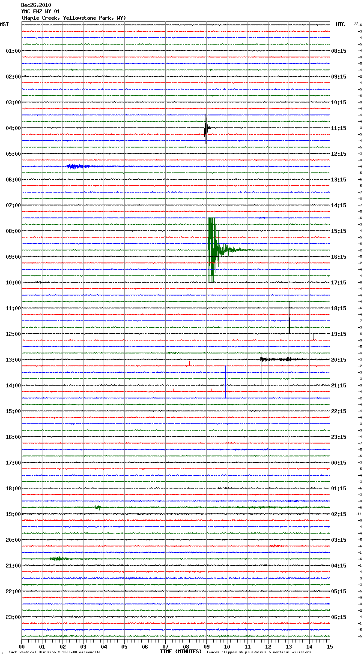Select the 08:00 MST time label

point(13,231)
